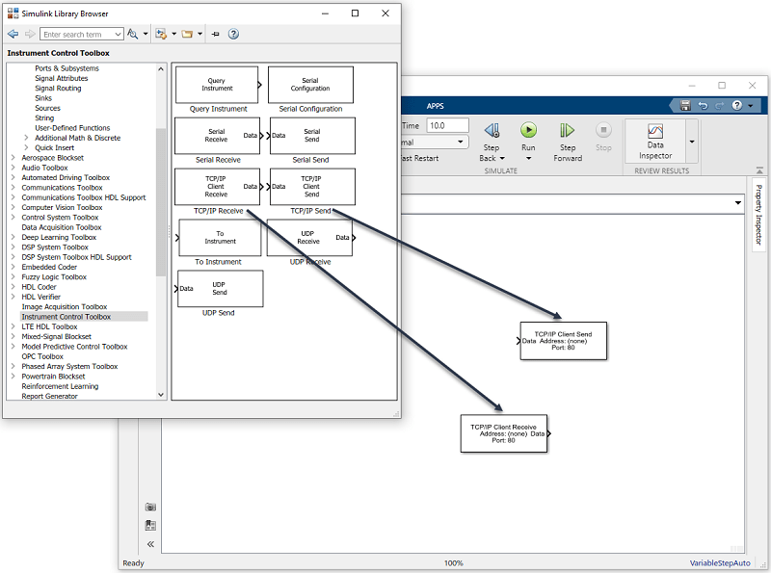Select TCP/IP Client Receive block on canvas
The height and width of the screenshot is (573, 771).
[x=503, y=433]
